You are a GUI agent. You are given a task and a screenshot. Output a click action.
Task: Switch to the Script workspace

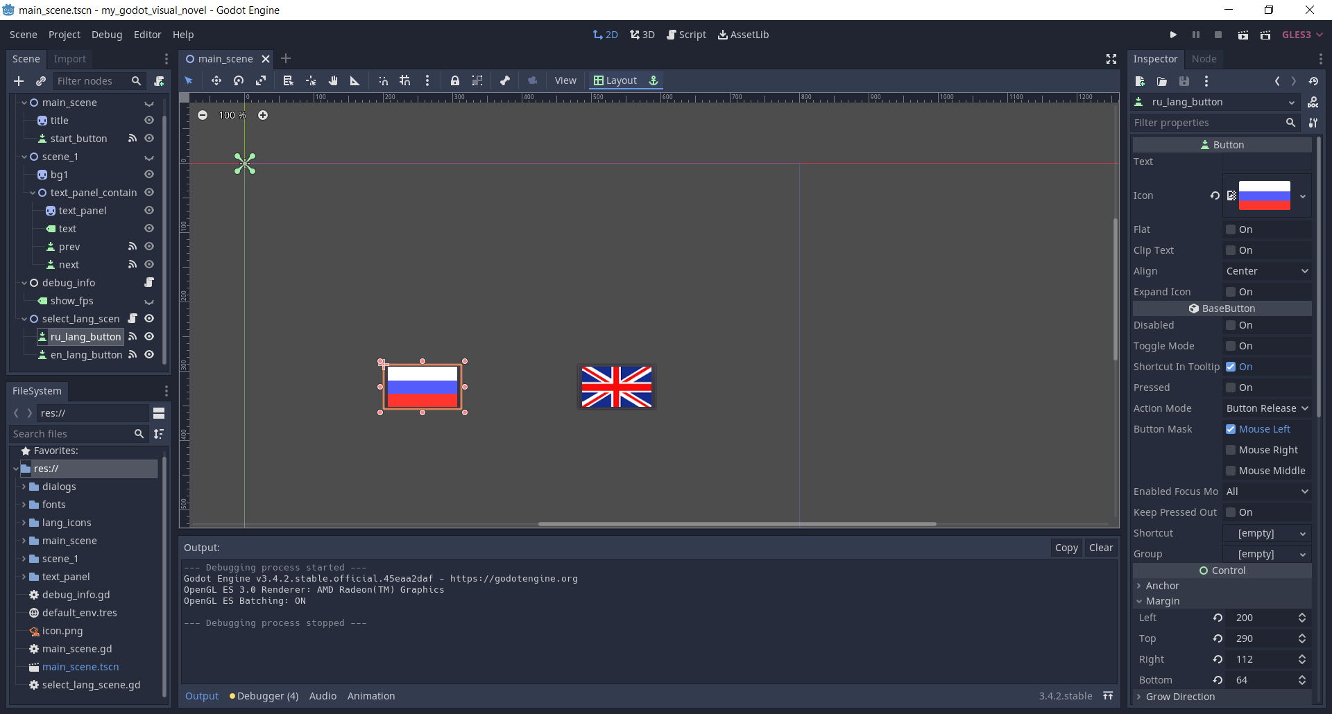pyautogui.click(x=686, y=35)
